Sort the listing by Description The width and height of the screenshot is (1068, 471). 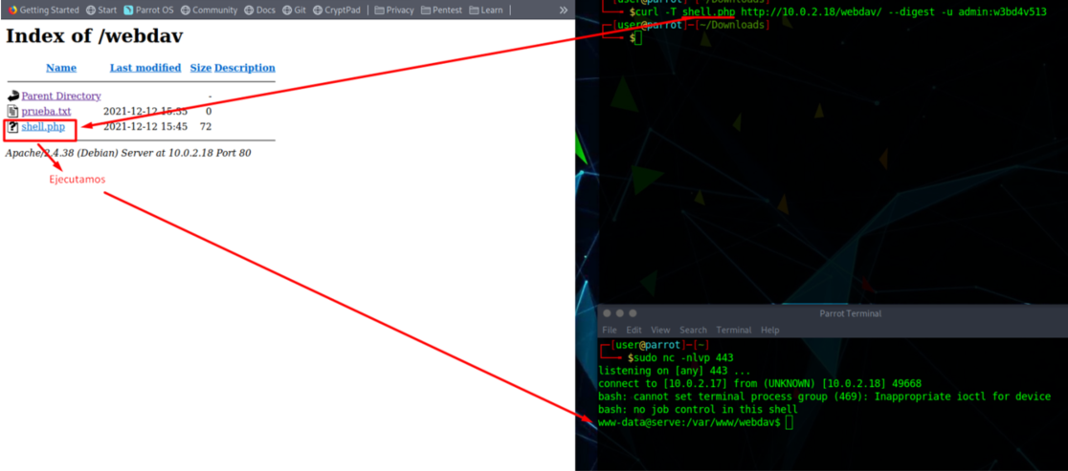coord(245,68)
